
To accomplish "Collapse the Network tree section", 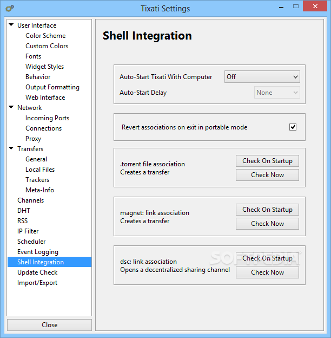I will tap(11, 107).
